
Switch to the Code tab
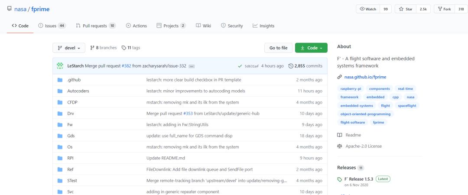tap(20, 26)
